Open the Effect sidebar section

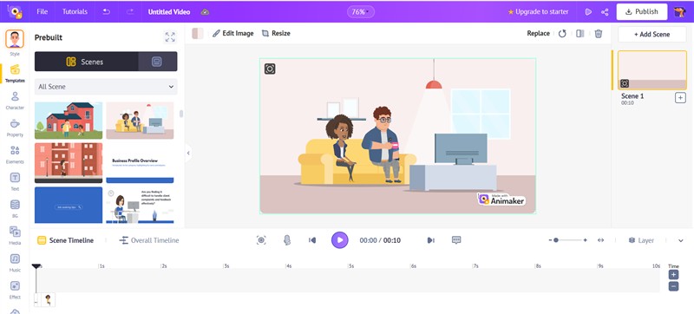[x=15, y=290]
